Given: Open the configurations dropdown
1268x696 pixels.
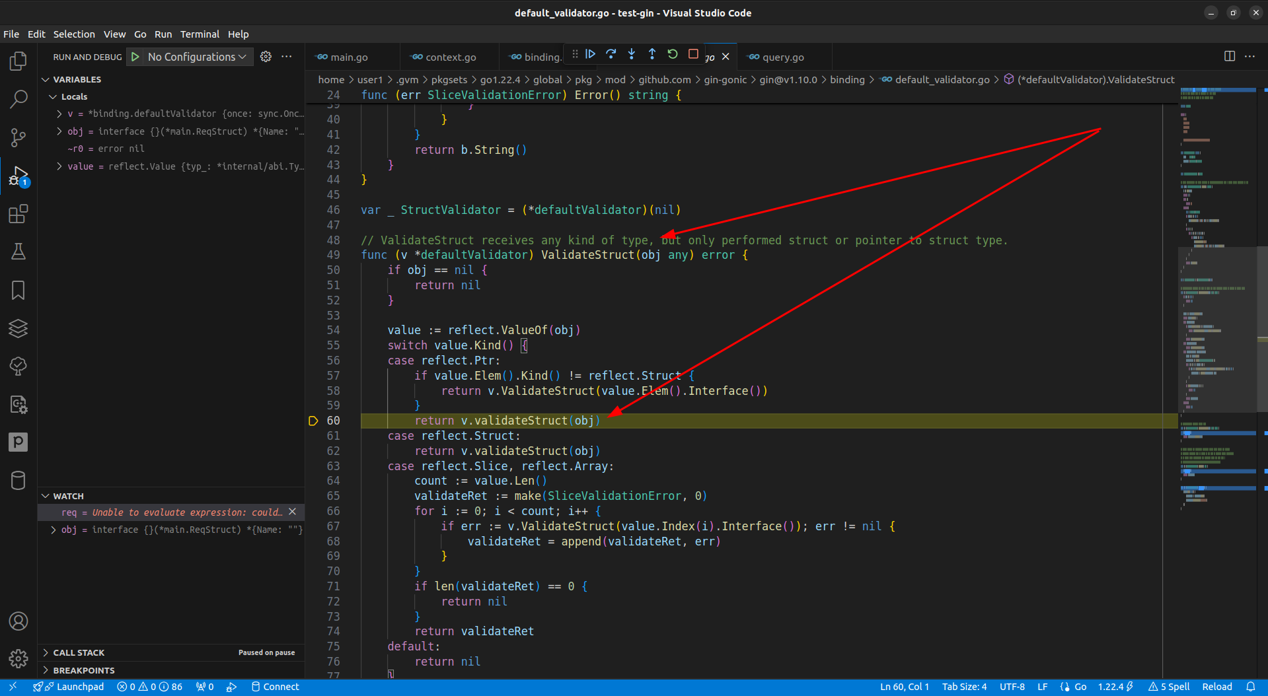Looking at the screenshot, I should click(197, 57).
